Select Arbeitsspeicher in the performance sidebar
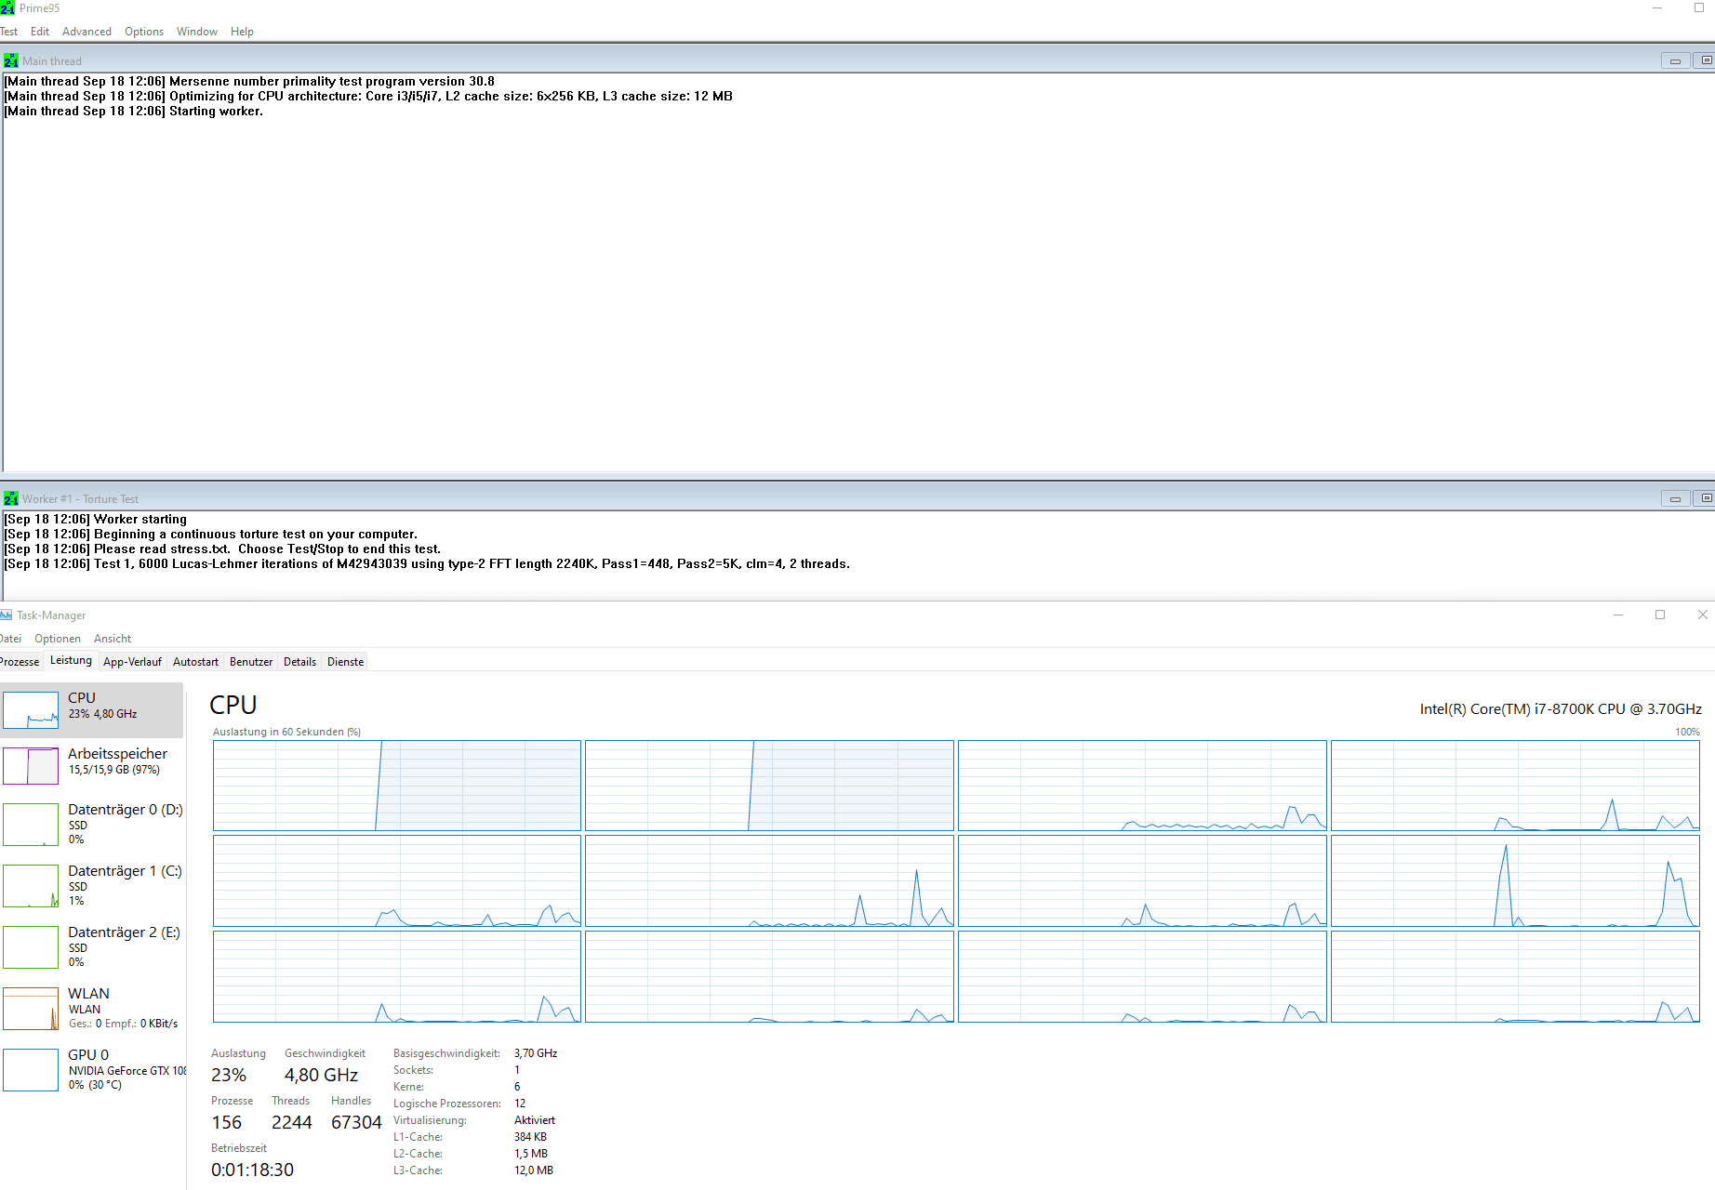 [92, 766]
